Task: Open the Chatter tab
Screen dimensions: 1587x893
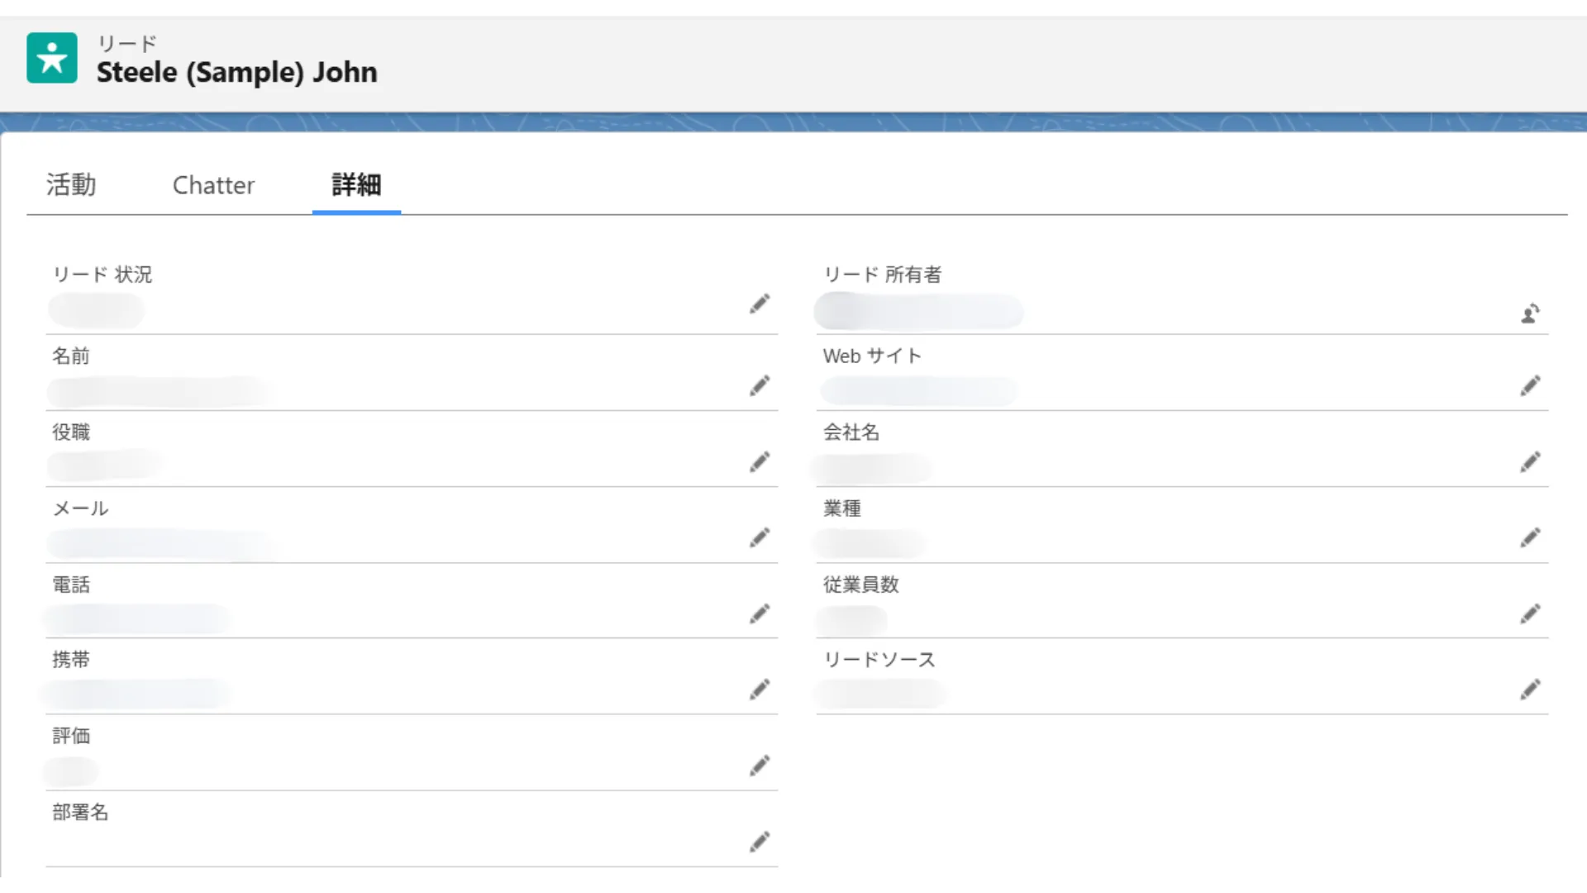Action: (x=213, y=185)
